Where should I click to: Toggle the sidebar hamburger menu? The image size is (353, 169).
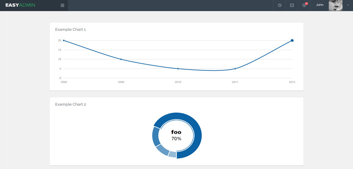(62, 5)
